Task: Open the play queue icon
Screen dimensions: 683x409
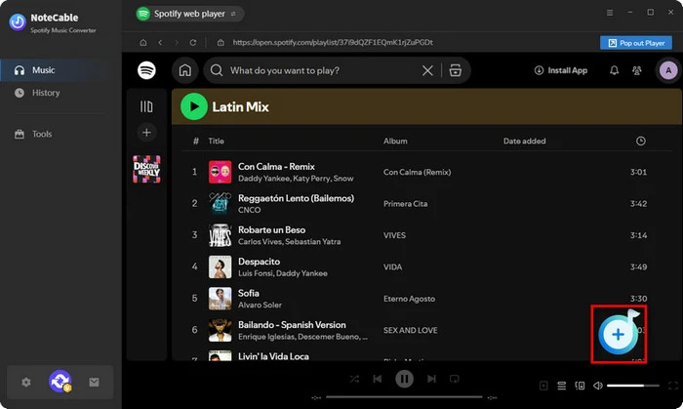Action: pyautogui.click(x=561, y=386)
